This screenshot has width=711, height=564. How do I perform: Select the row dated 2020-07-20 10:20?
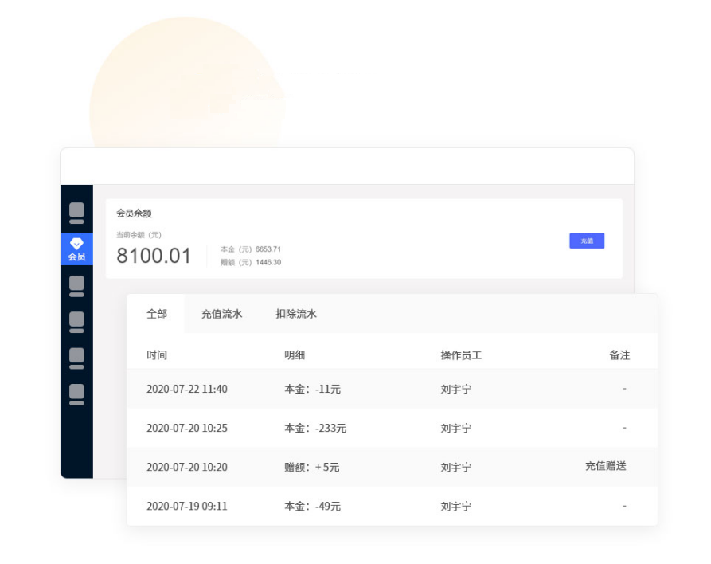point(393,467)
